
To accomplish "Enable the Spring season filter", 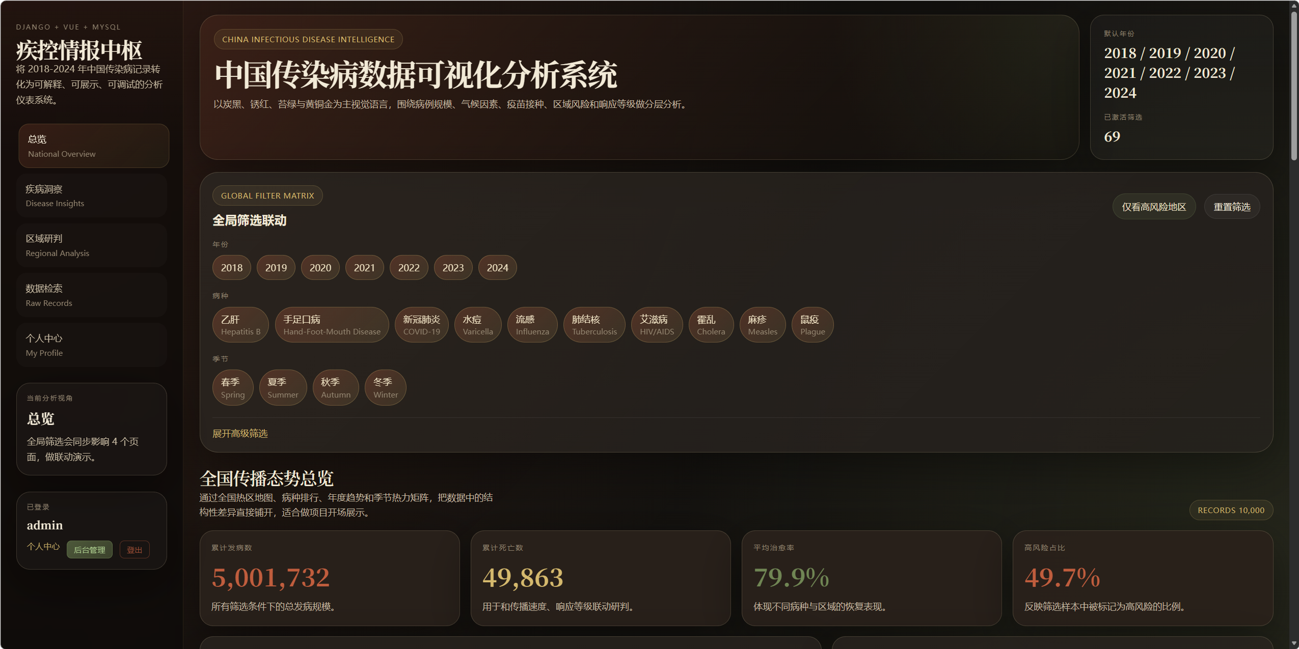I will (232, 388).
